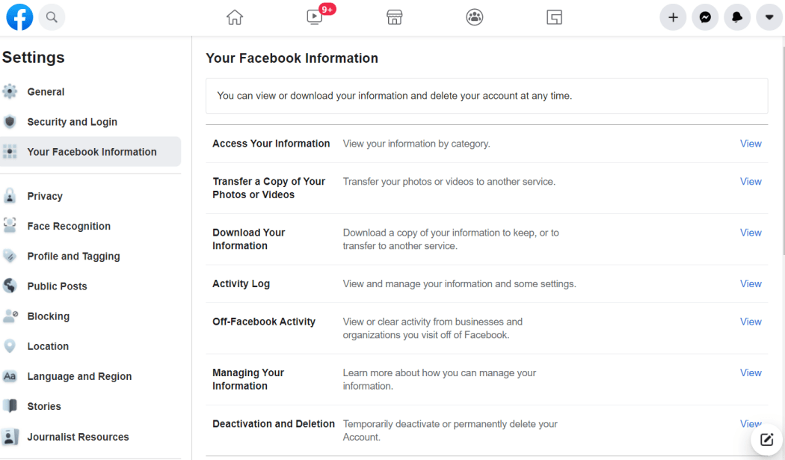This screenshot has height=460, width=785.
Task: Open the Gaming section
Action: coord(554,16)
